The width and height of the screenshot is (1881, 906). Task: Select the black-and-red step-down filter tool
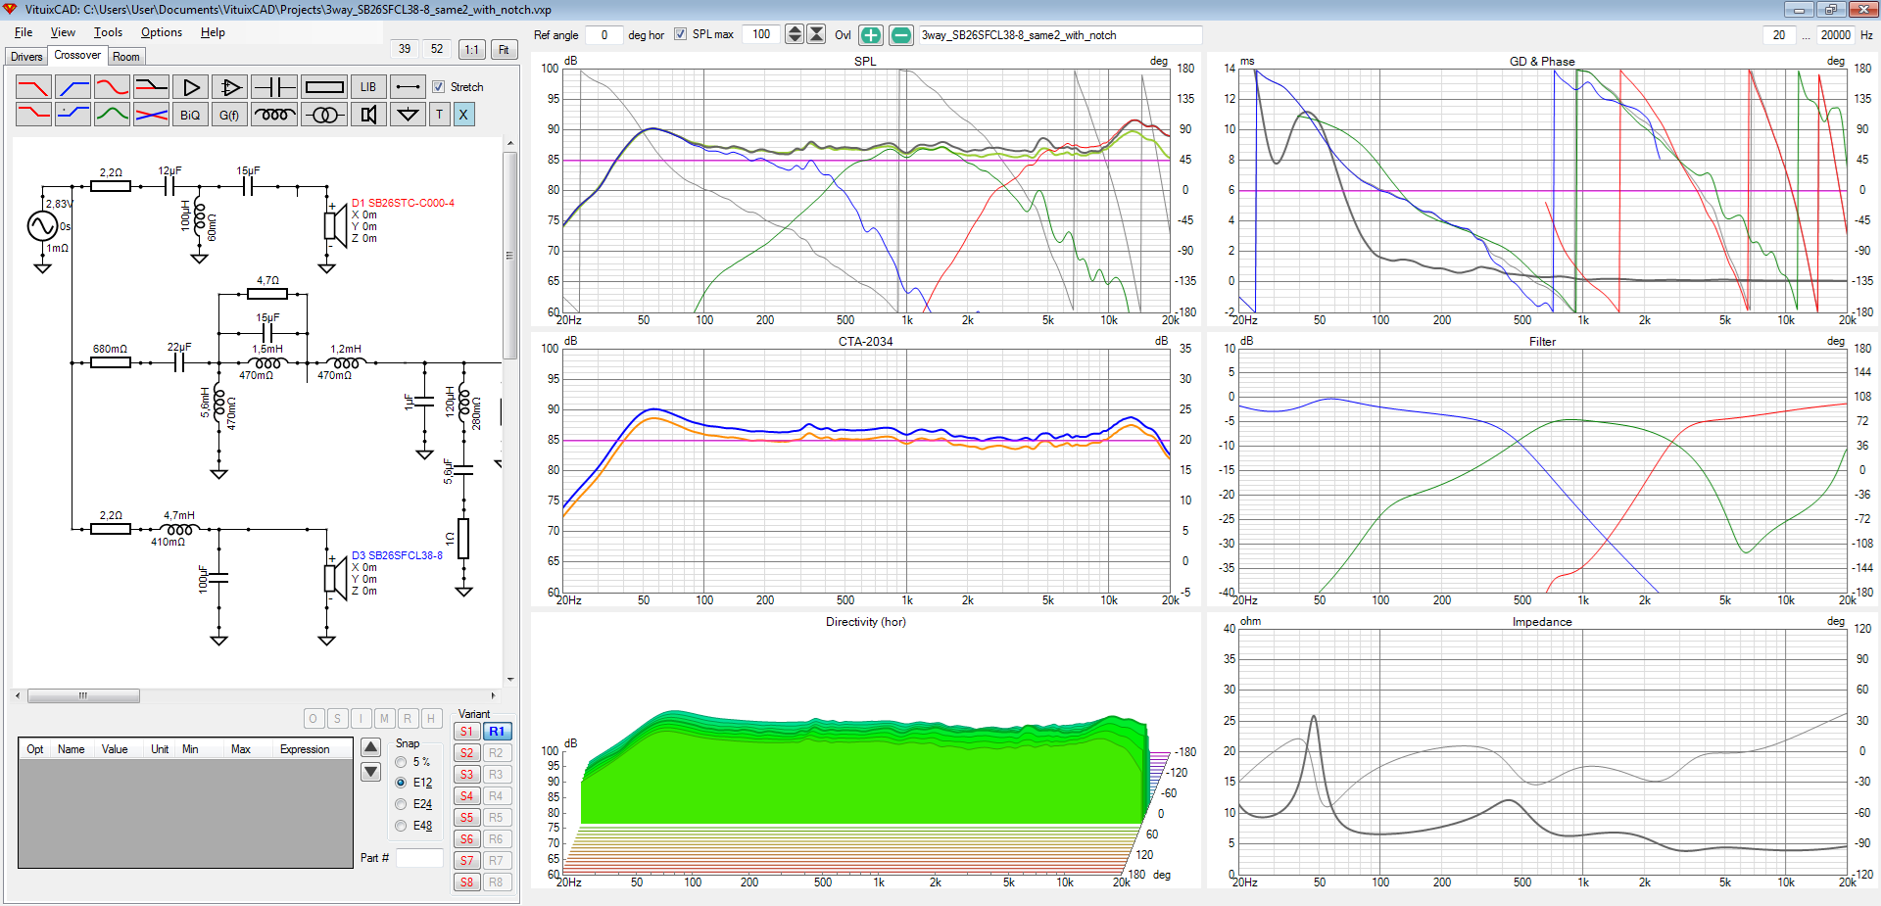coord(151,87)
